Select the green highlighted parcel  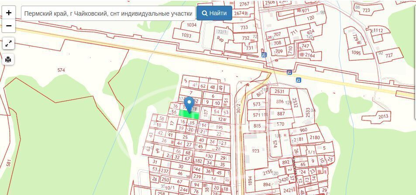click(189, 115)
